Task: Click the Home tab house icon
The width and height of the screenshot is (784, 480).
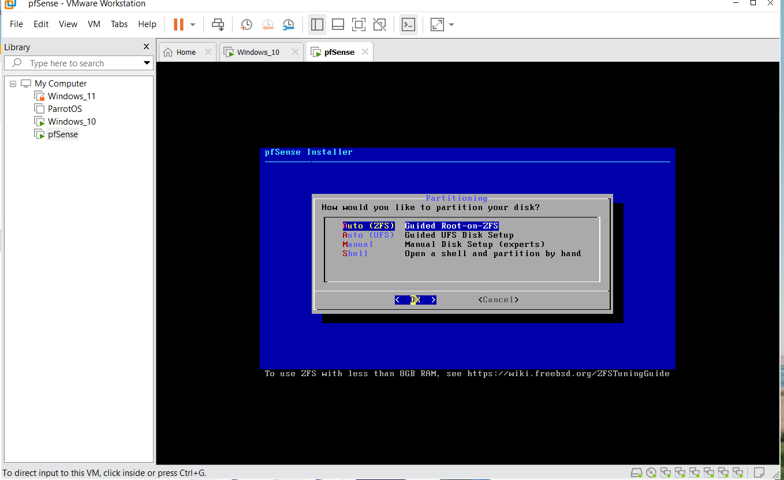Action: click(x=168, y=52)
